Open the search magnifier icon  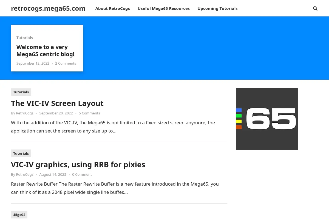pyautogui.click(x=315, y=8)
